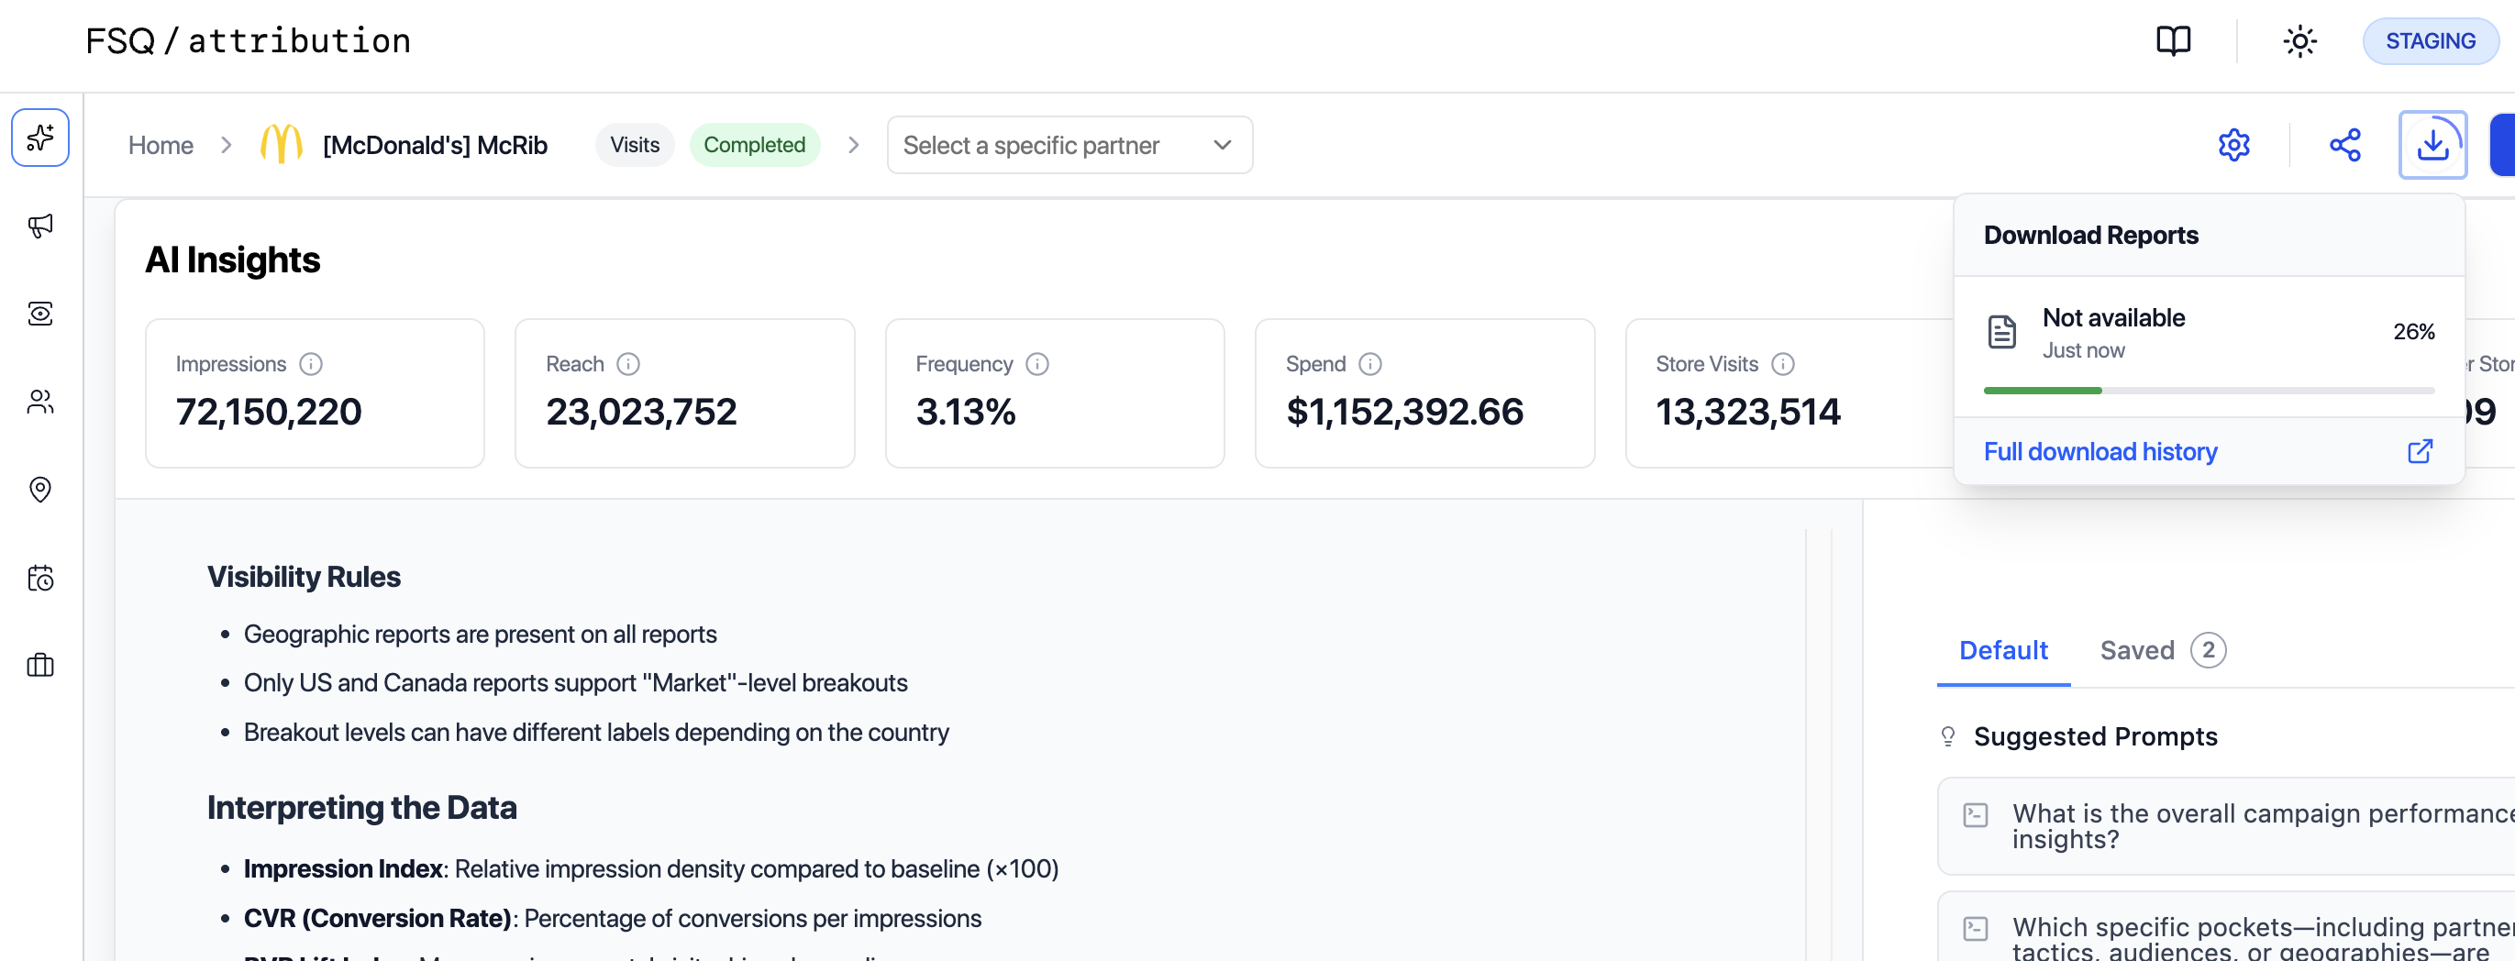Click the Spend info icon
This screenshot has width=2515, height=961.
pos(1369,364)
